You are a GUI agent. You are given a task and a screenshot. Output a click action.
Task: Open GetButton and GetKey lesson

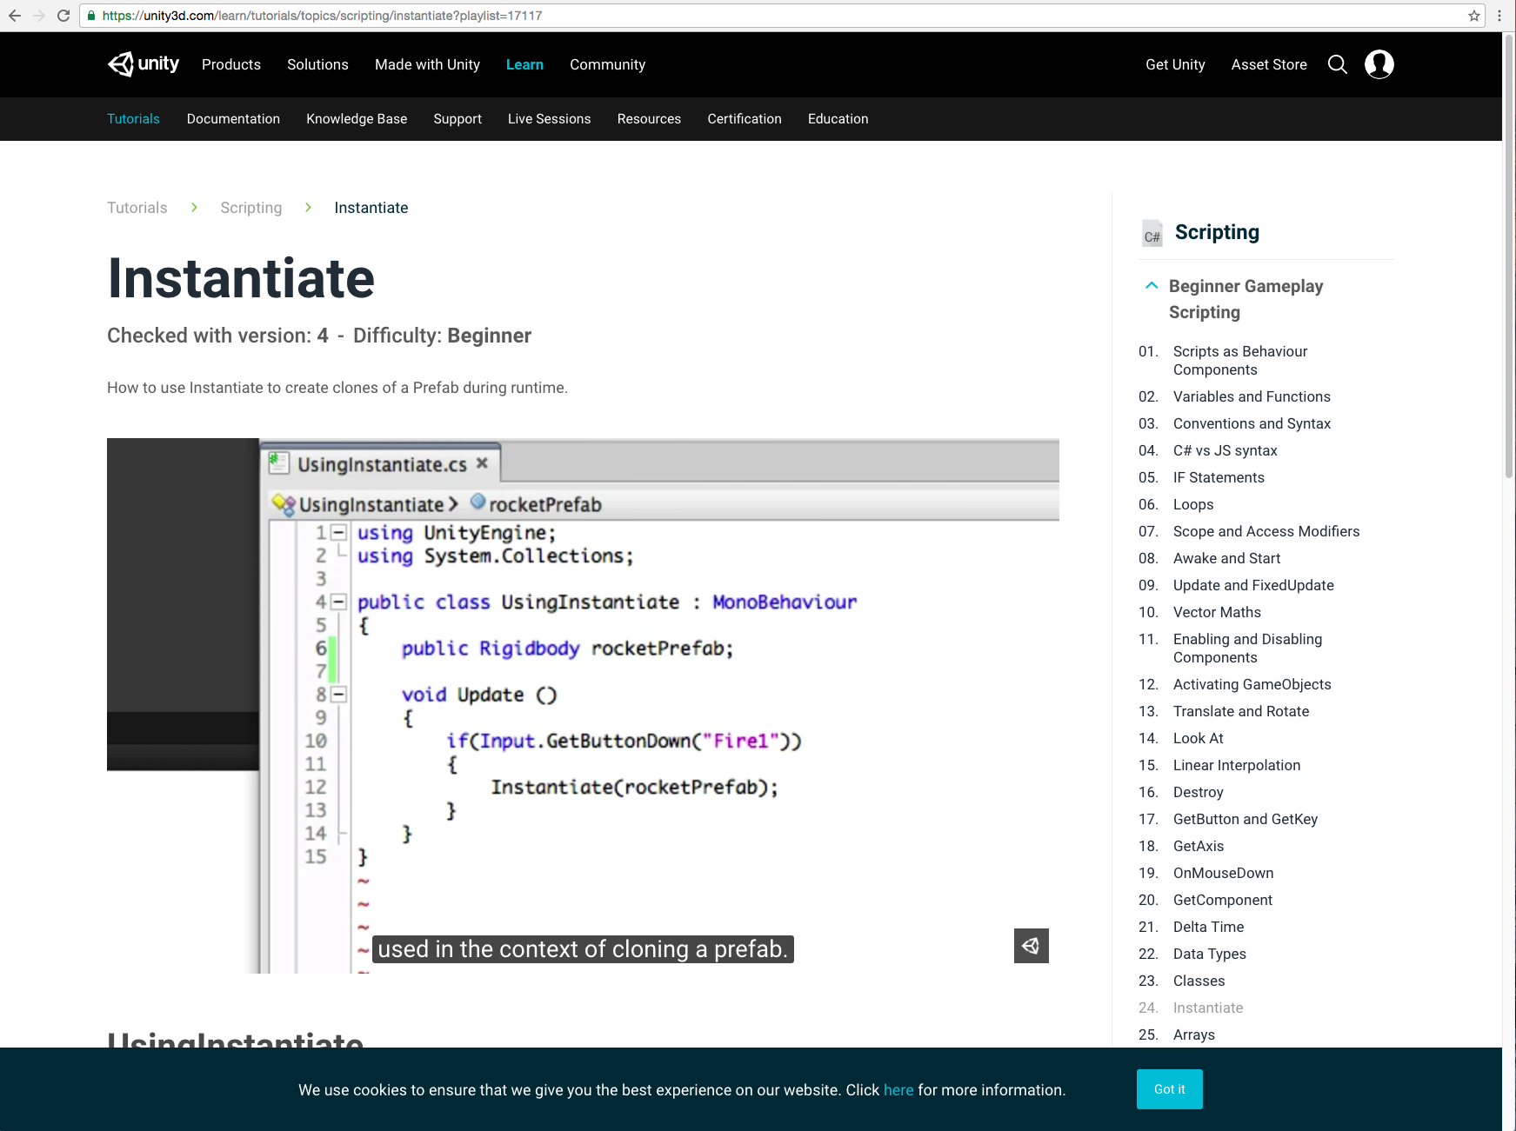click(x=1245, y=819)
